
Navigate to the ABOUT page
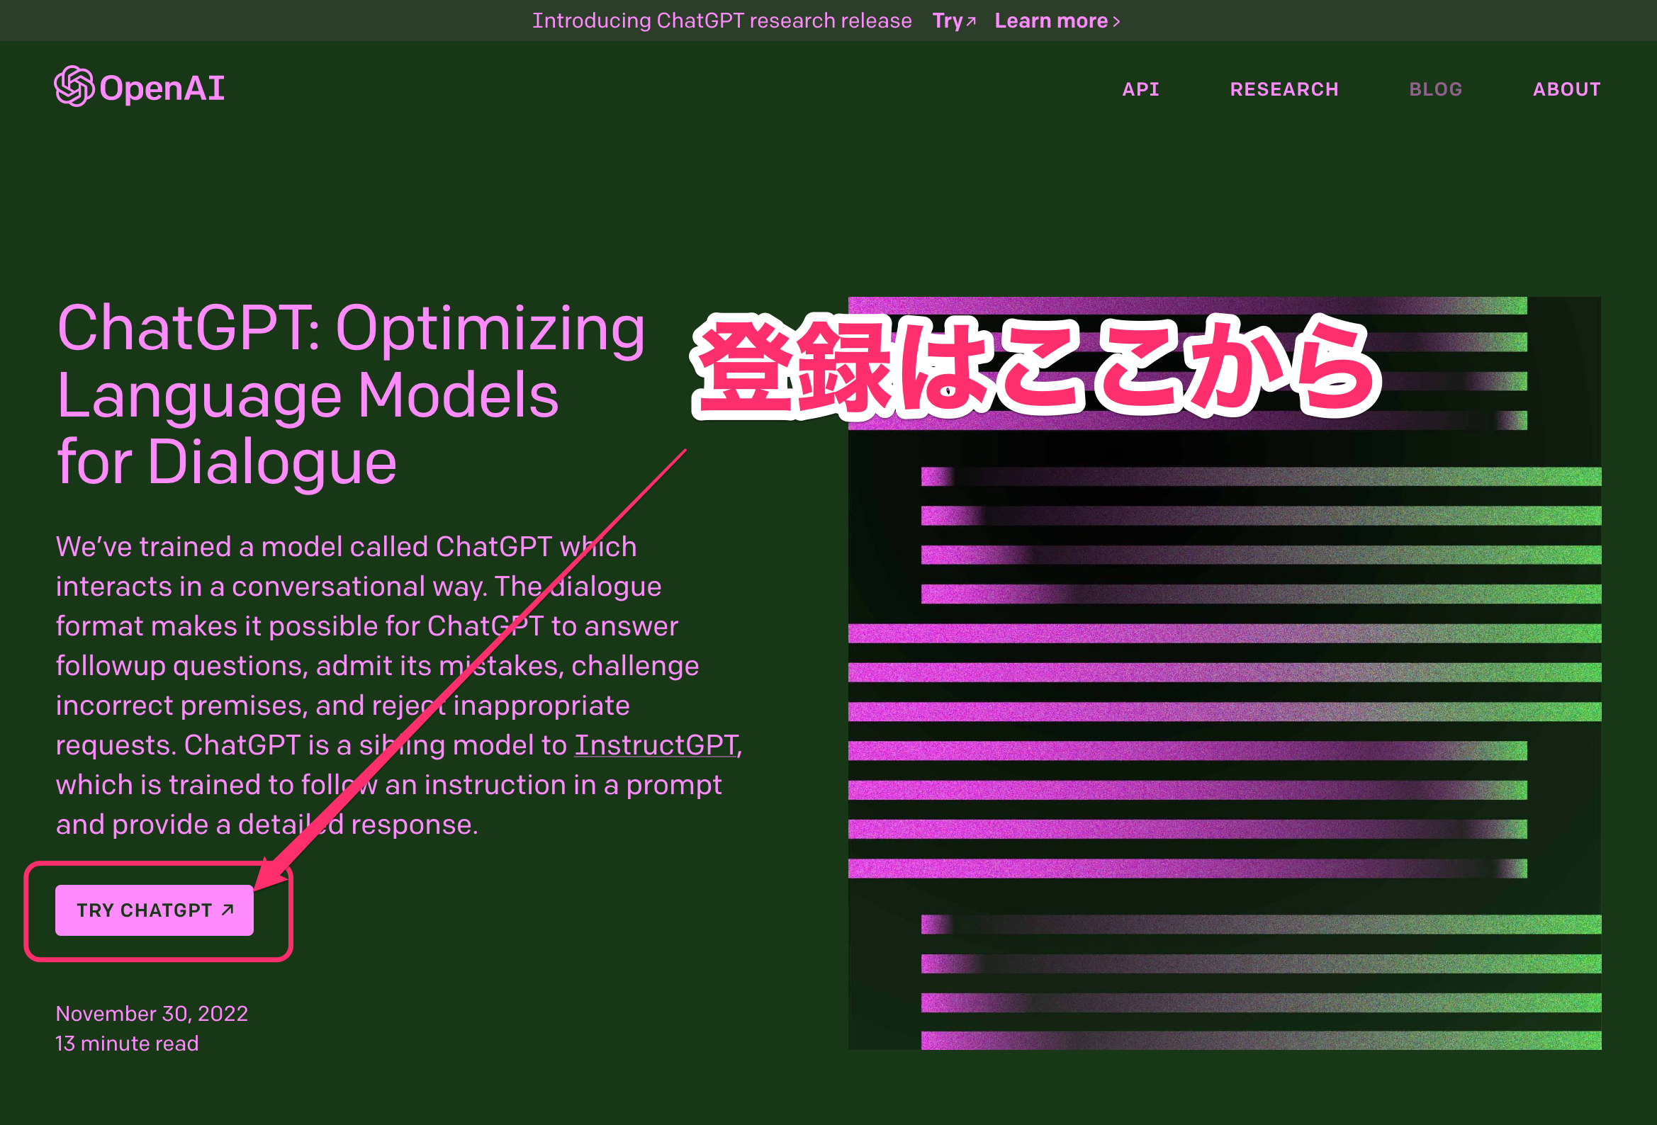[1566, 89]
